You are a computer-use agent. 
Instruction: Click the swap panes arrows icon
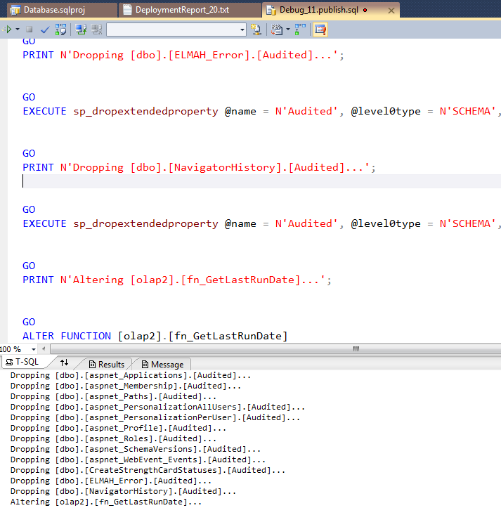(x=65, y=363)
